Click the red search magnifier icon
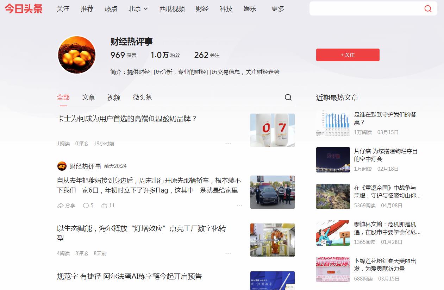Viewport: 444px width, 290px height. pos(428,9)
